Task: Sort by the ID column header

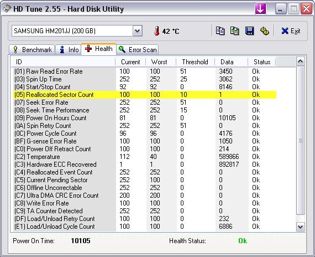Action: click(x=63, y=62)
